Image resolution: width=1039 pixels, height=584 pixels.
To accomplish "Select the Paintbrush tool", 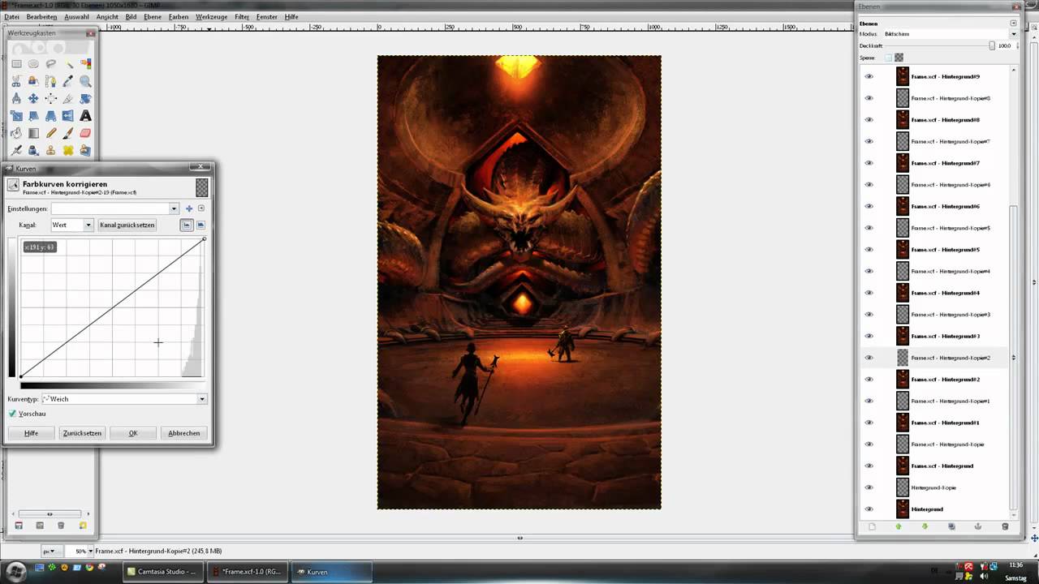I will (68, 133).
